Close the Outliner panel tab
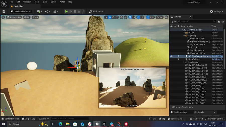This screenshot has height=127, width=226. tap(191, 17)
